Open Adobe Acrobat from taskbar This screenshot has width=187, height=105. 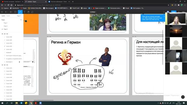click(36, 103)
